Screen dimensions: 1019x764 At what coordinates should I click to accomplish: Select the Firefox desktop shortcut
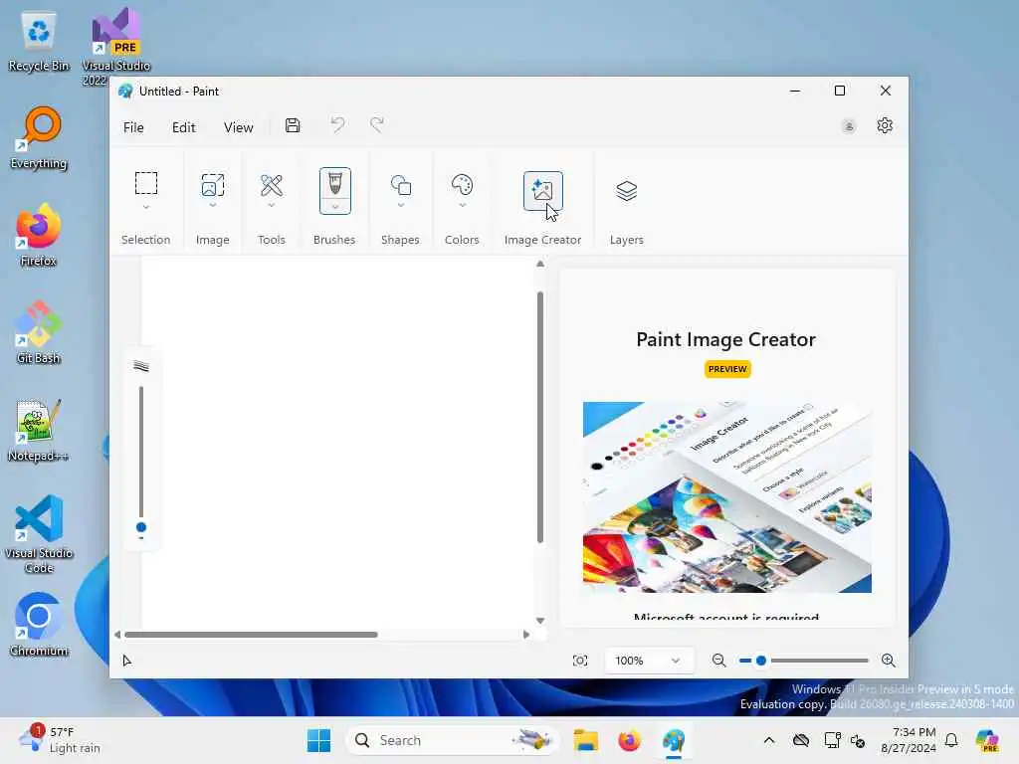[39, 235]
